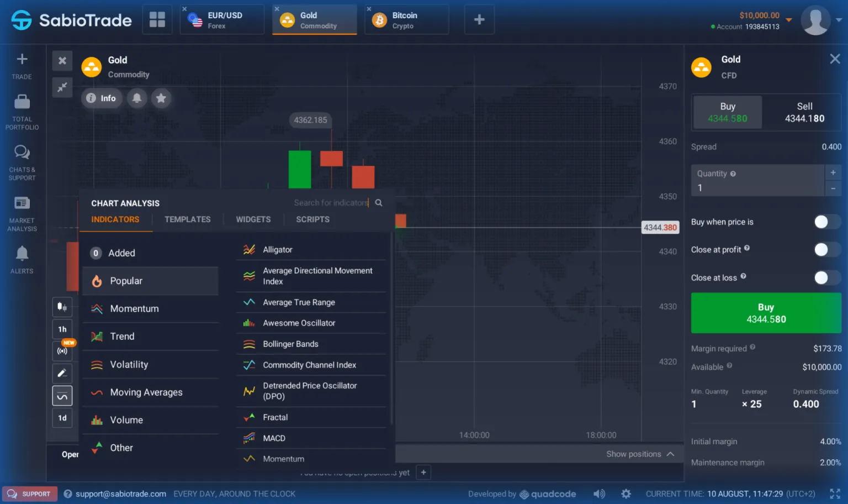Add MACD indicator
Screen dimensions: 848x504
tap(311, 438)
